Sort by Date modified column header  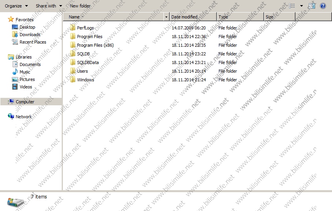(x=193, y=17)
